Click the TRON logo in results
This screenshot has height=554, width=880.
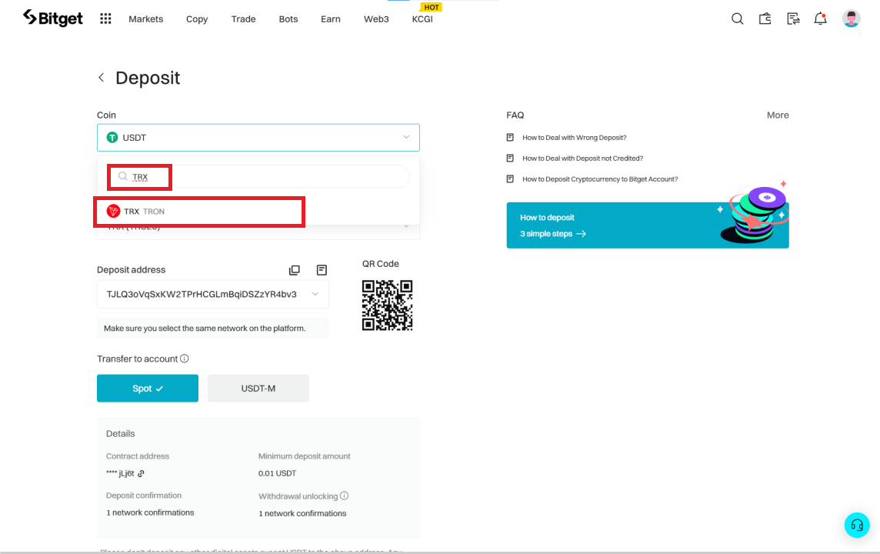[113, 211]
